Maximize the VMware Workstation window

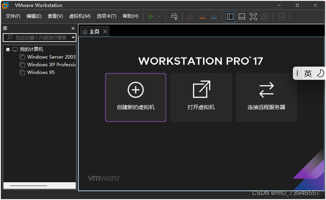[297, 5]
